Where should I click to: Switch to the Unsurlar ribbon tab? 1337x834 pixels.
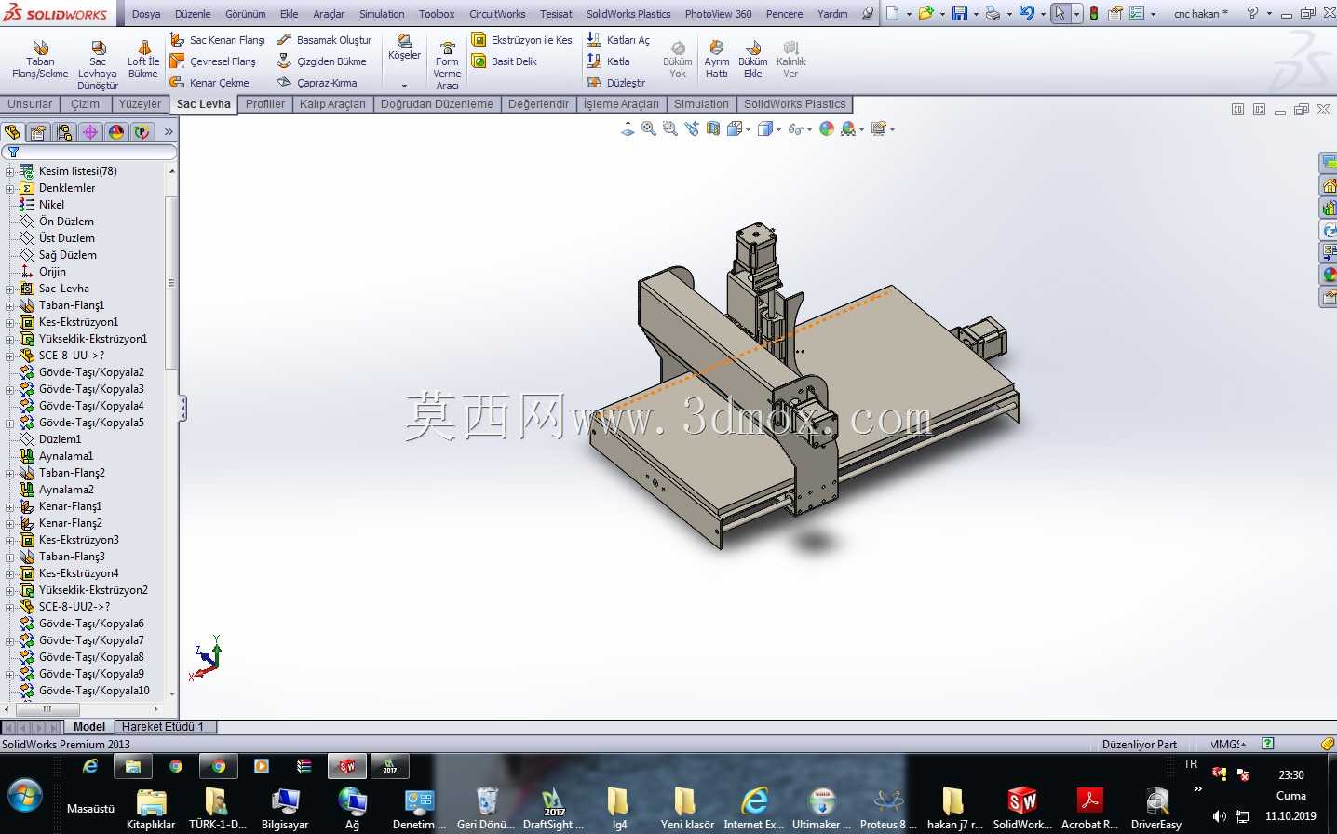coord(31,104)
